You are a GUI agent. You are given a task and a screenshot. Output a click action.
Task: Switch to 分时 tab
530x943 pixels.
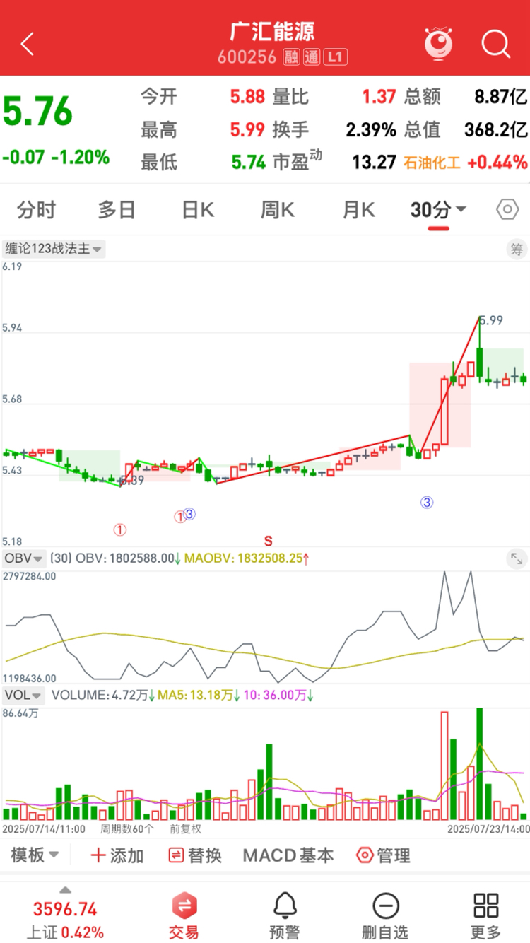tap(36, 210)
